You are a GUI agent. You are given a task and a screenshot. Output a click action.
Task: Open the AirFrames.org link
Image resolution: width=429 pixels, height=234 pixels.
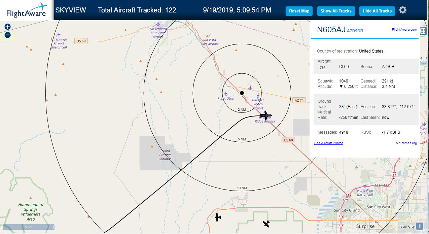pos(406,143)
